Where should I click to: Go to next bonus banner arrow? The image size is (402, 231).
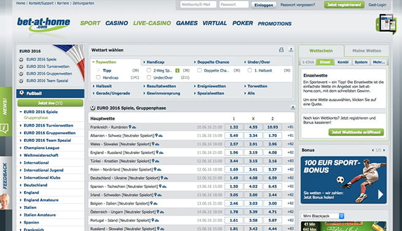[384, 151]
